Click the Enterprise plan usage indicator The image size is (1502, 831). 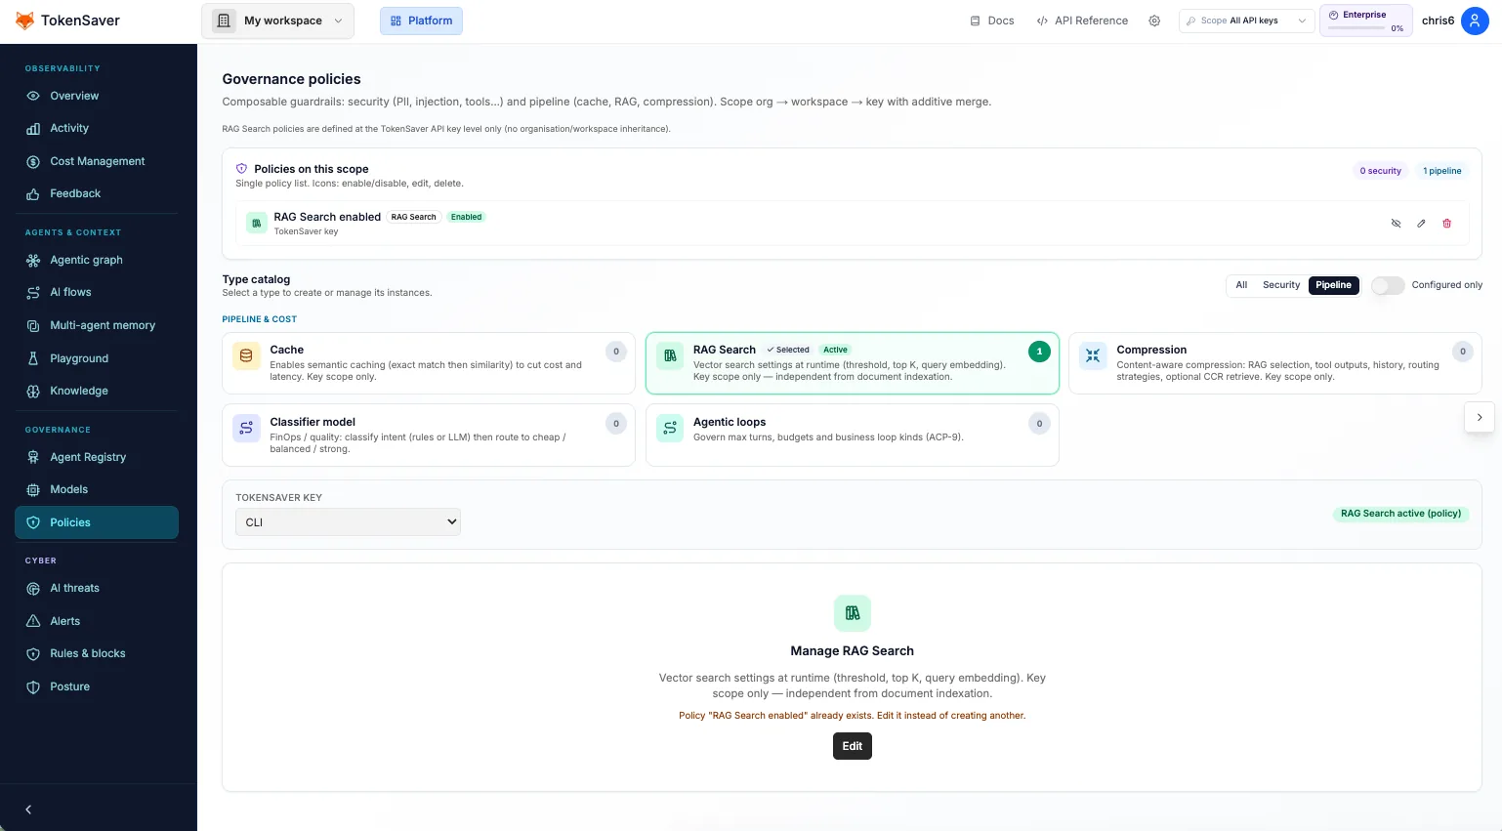(x=1366, y=21)
